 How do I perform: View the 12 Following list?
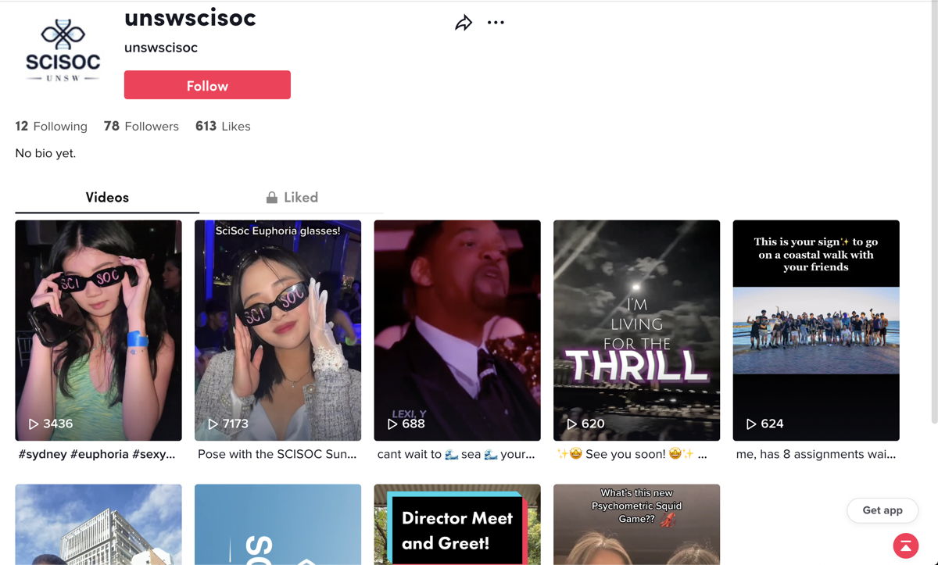[50, 126]
